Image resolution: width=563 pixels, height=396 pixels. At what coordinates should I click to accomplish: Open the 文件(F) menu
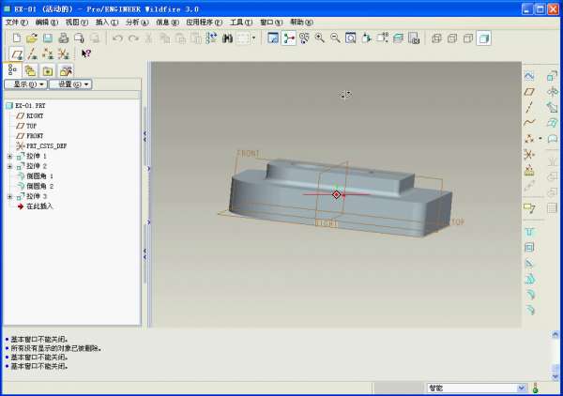coord(16,22)
